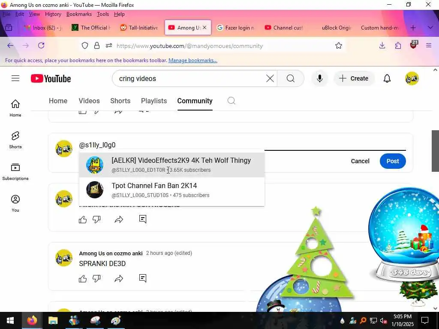This screenshot has width=439, height=329.
Task: Go to Home in the sidebar
Action: click(15, 108)
